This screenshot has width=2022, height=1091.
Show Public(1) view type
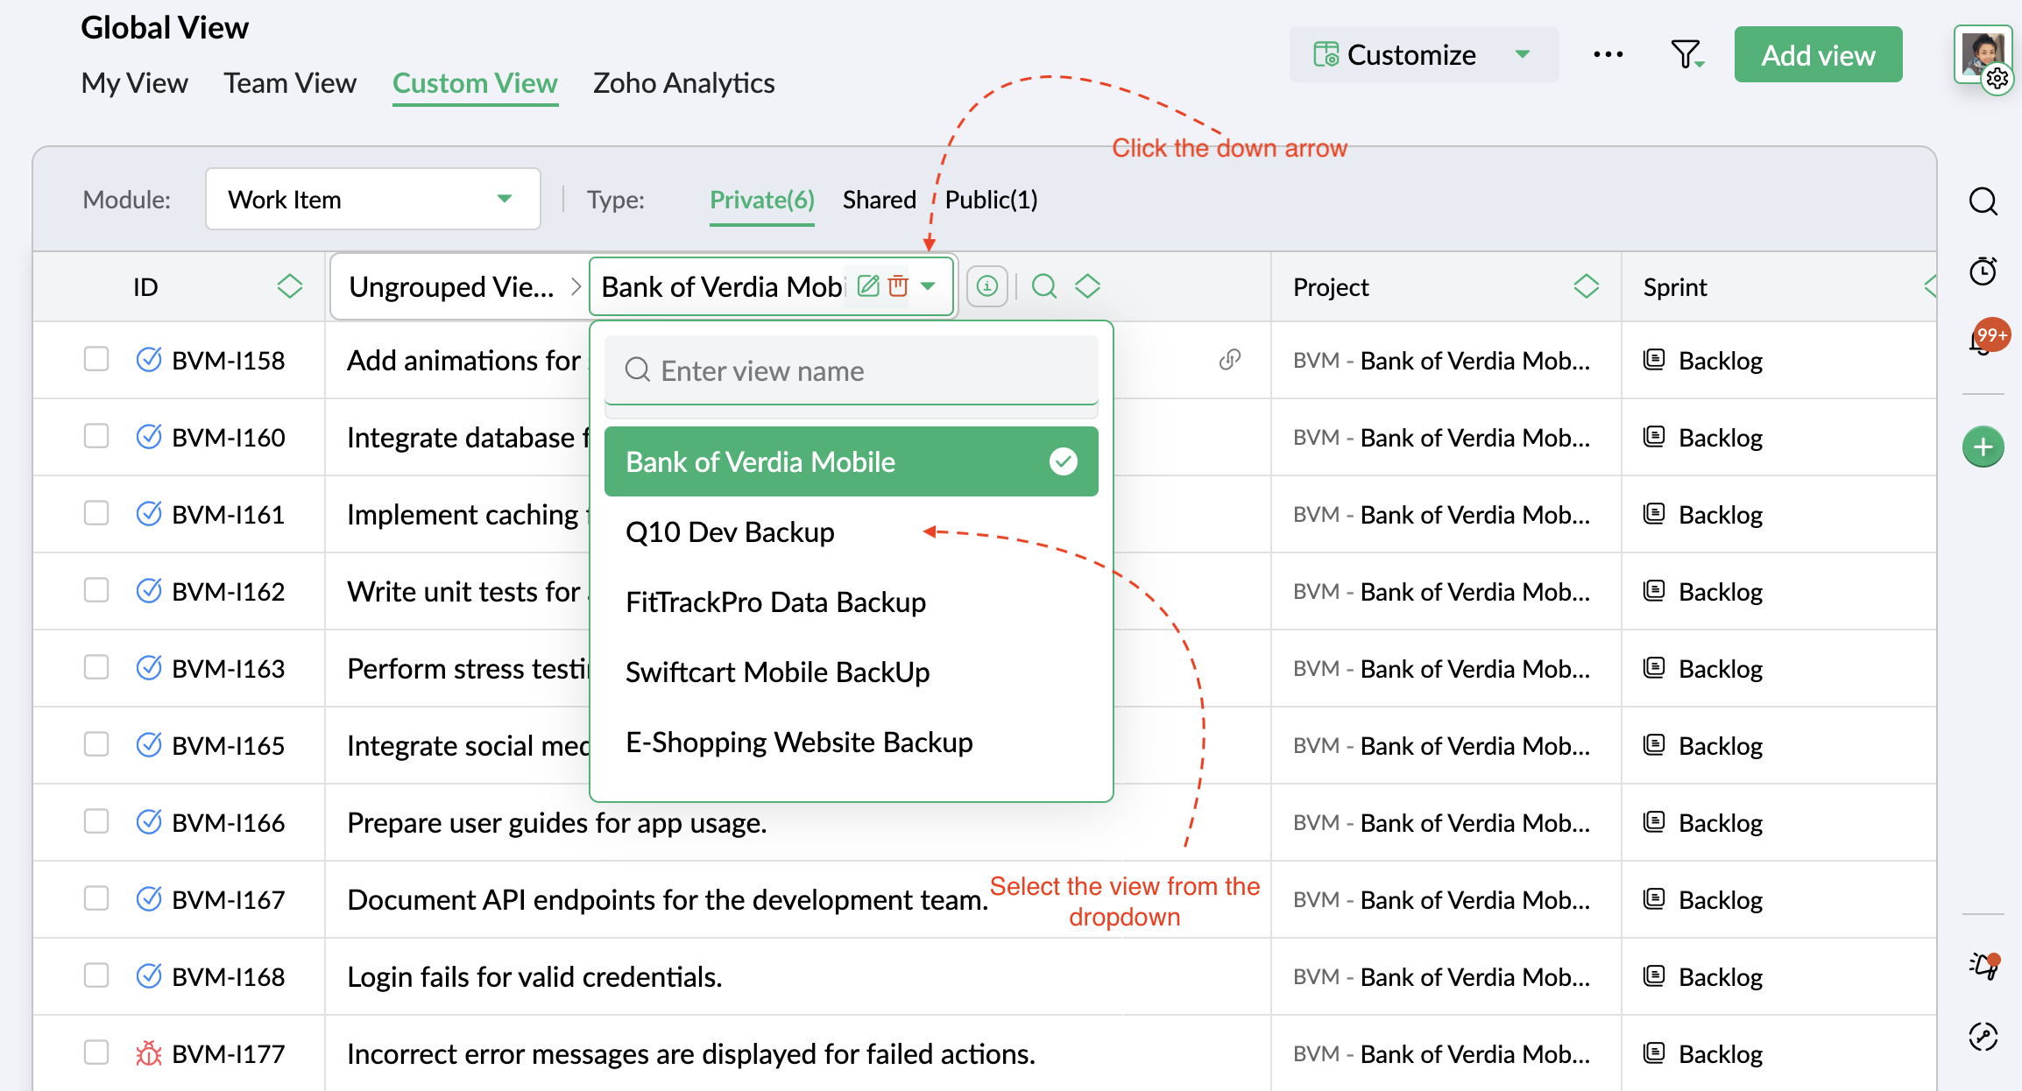991,200
